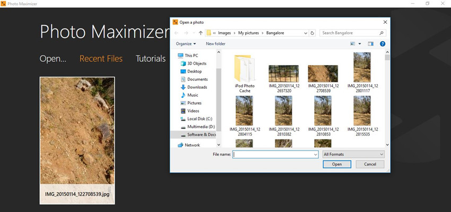Open 3D Objects in navigation pane
This screenshot has width=451, height=212.
[196, 63]
